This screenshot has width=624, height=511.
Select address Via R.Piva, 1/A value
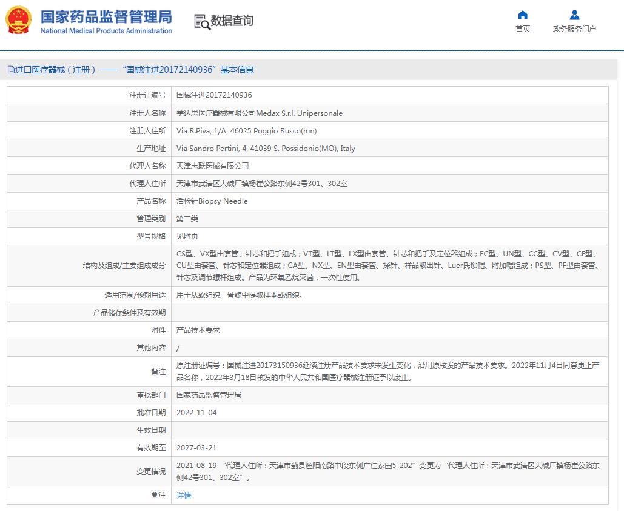(x=247, y=131)
